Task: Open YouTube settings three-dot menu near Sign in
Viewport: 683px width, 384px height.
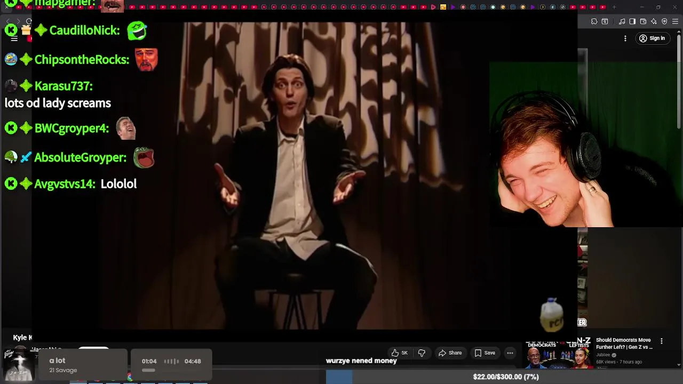Action: pos(625,38)
